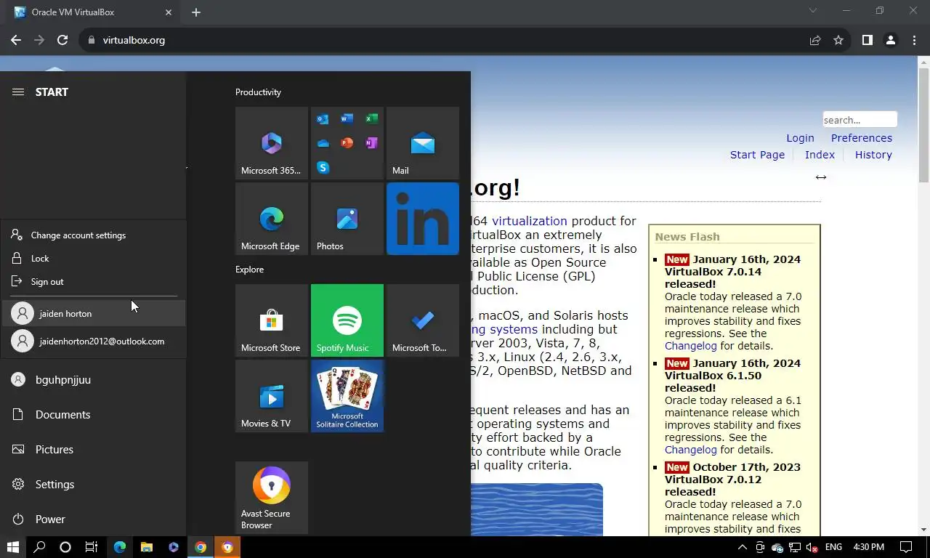
Task: Open Excel in the Office folder tile
Action: (x=371, y=119)
